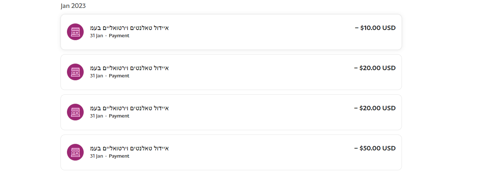
Task: Open the second $20.00 USD transaction card
Action: [x=253, y=112]
